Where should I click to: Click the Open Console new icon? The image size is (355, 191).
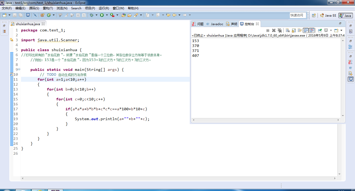[x=336, y=30]
